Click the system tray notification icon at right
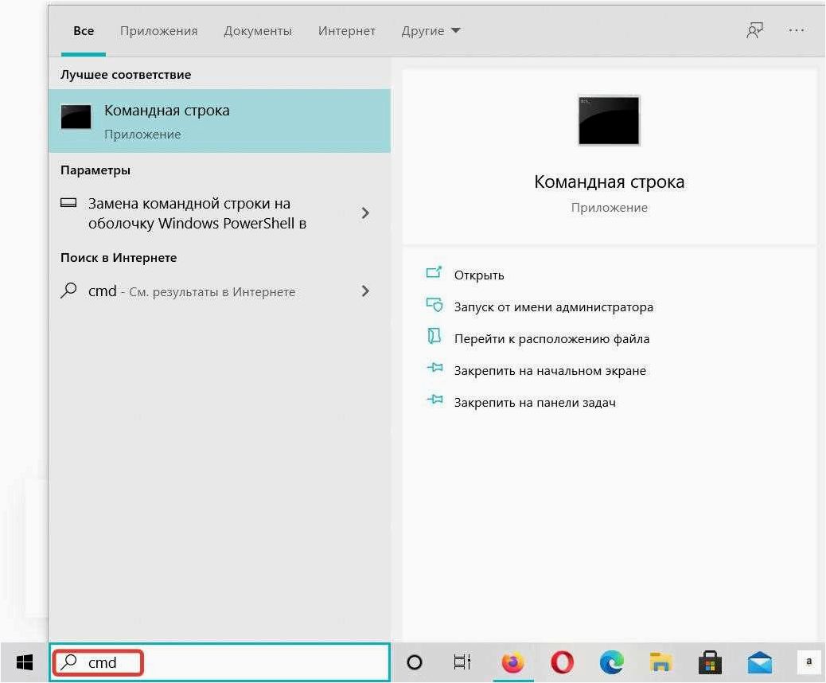The width and height of the screenshot is (826, 683). pyautogui.click(x=808, y=662)
